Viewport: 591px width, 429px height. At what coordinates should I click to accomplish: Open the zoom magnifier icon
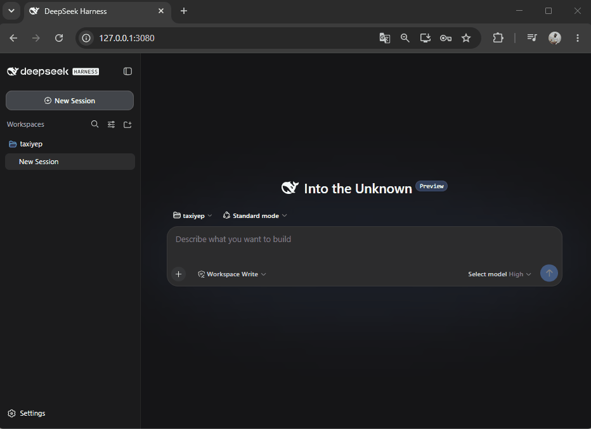coord(405,38)
